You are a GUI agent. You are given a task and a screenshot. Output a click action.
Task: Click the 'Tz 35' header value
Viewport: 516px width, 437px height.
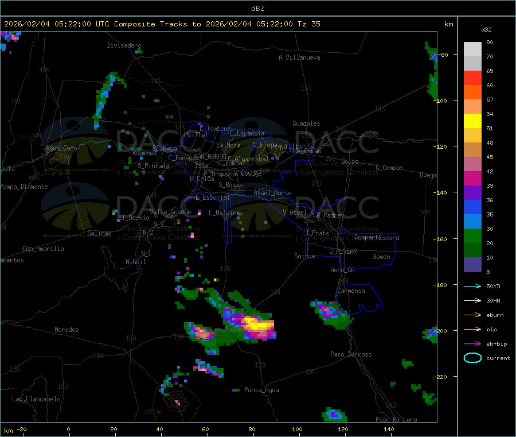tap(308, 24)
